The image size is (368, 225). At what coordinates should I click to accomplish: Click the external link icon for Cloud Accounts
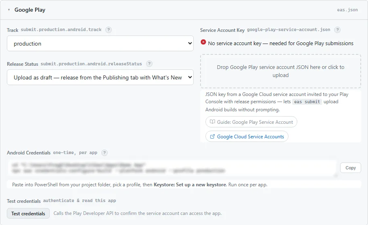tap(212, 137)
